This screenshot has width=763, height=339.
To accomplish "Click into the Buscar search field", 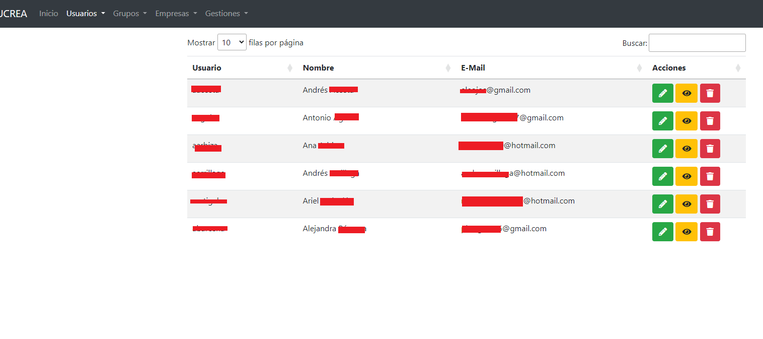I will click(x=697, y=43).
